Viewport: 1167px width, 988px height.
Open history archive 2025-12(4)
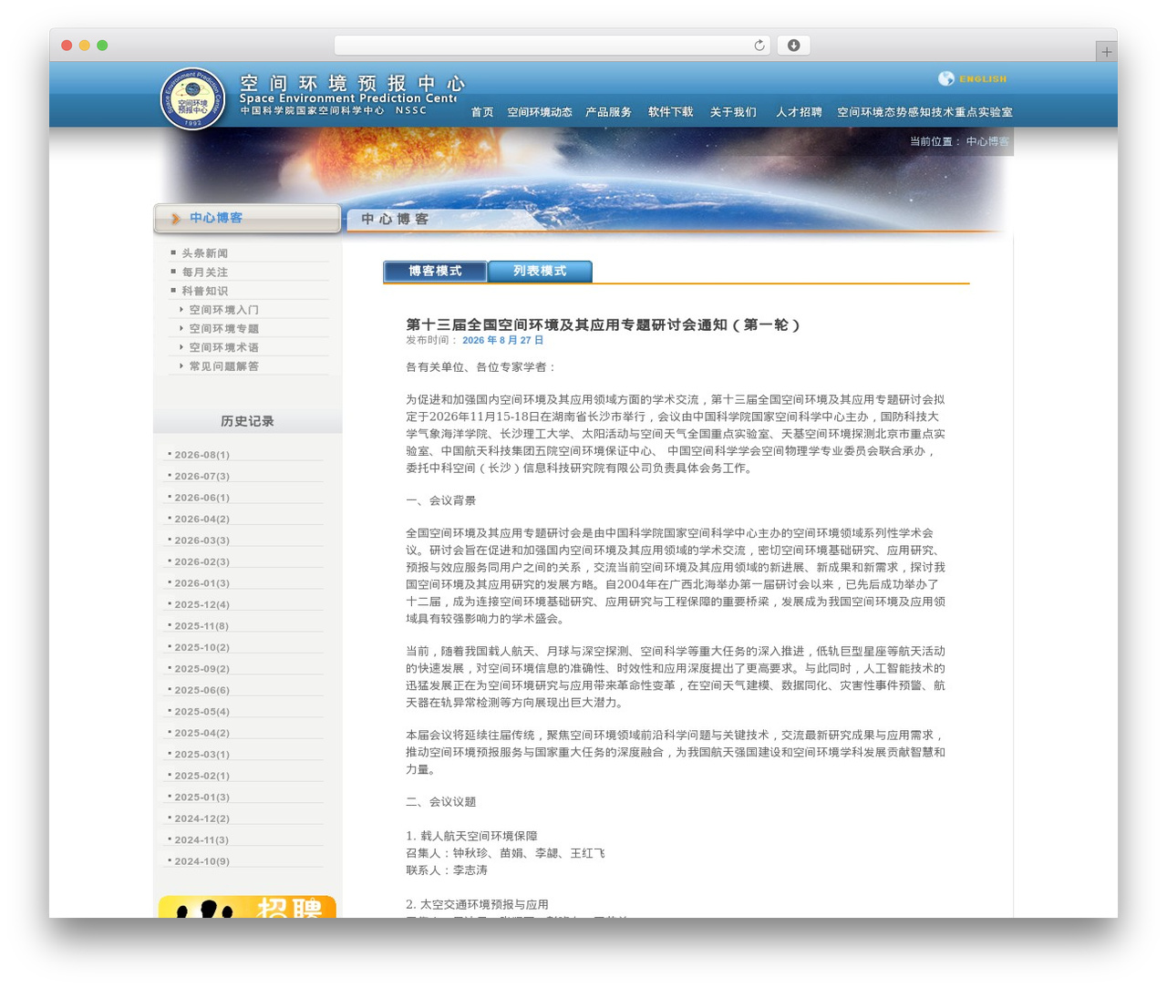[x=201, y=604]
